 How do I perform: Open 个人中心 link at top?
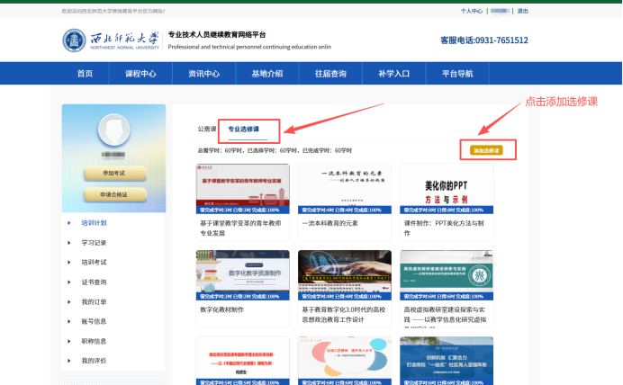coord(472,11)
